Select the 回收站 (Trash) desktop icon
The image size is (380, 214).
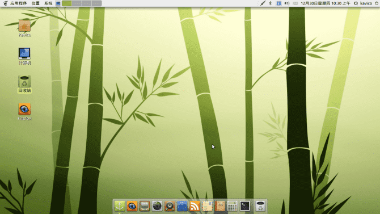tap(24, 81)
